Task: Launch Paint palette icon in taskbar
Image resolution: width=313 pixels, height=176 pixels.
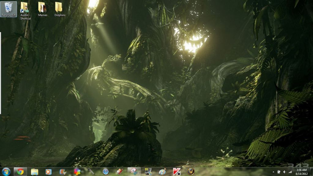Action: pos(162,172)
